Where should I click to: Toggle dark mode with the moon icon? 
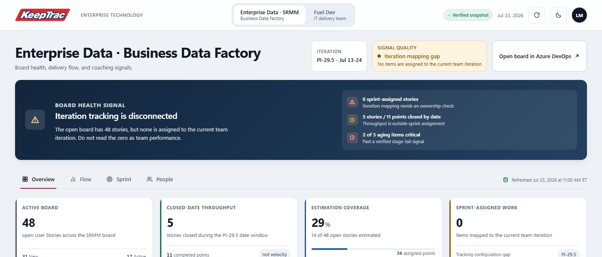click(x=559, y=15)
